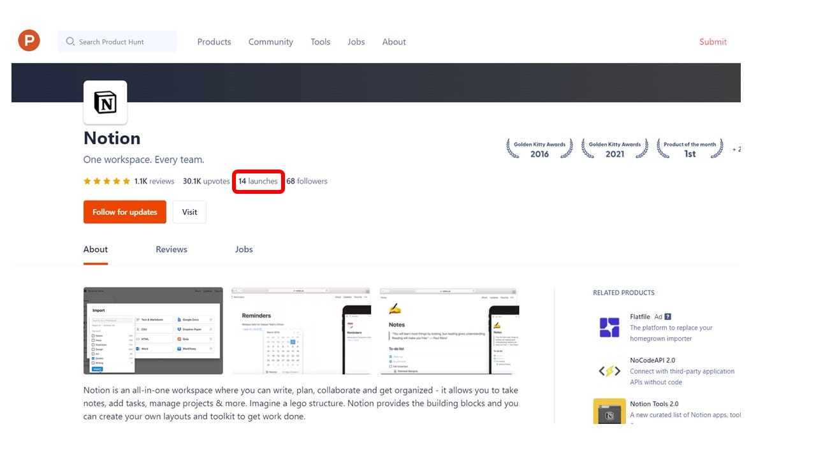Screen dimensions: 816x459
Task: Open the Community menu
Action: [271, 41]
